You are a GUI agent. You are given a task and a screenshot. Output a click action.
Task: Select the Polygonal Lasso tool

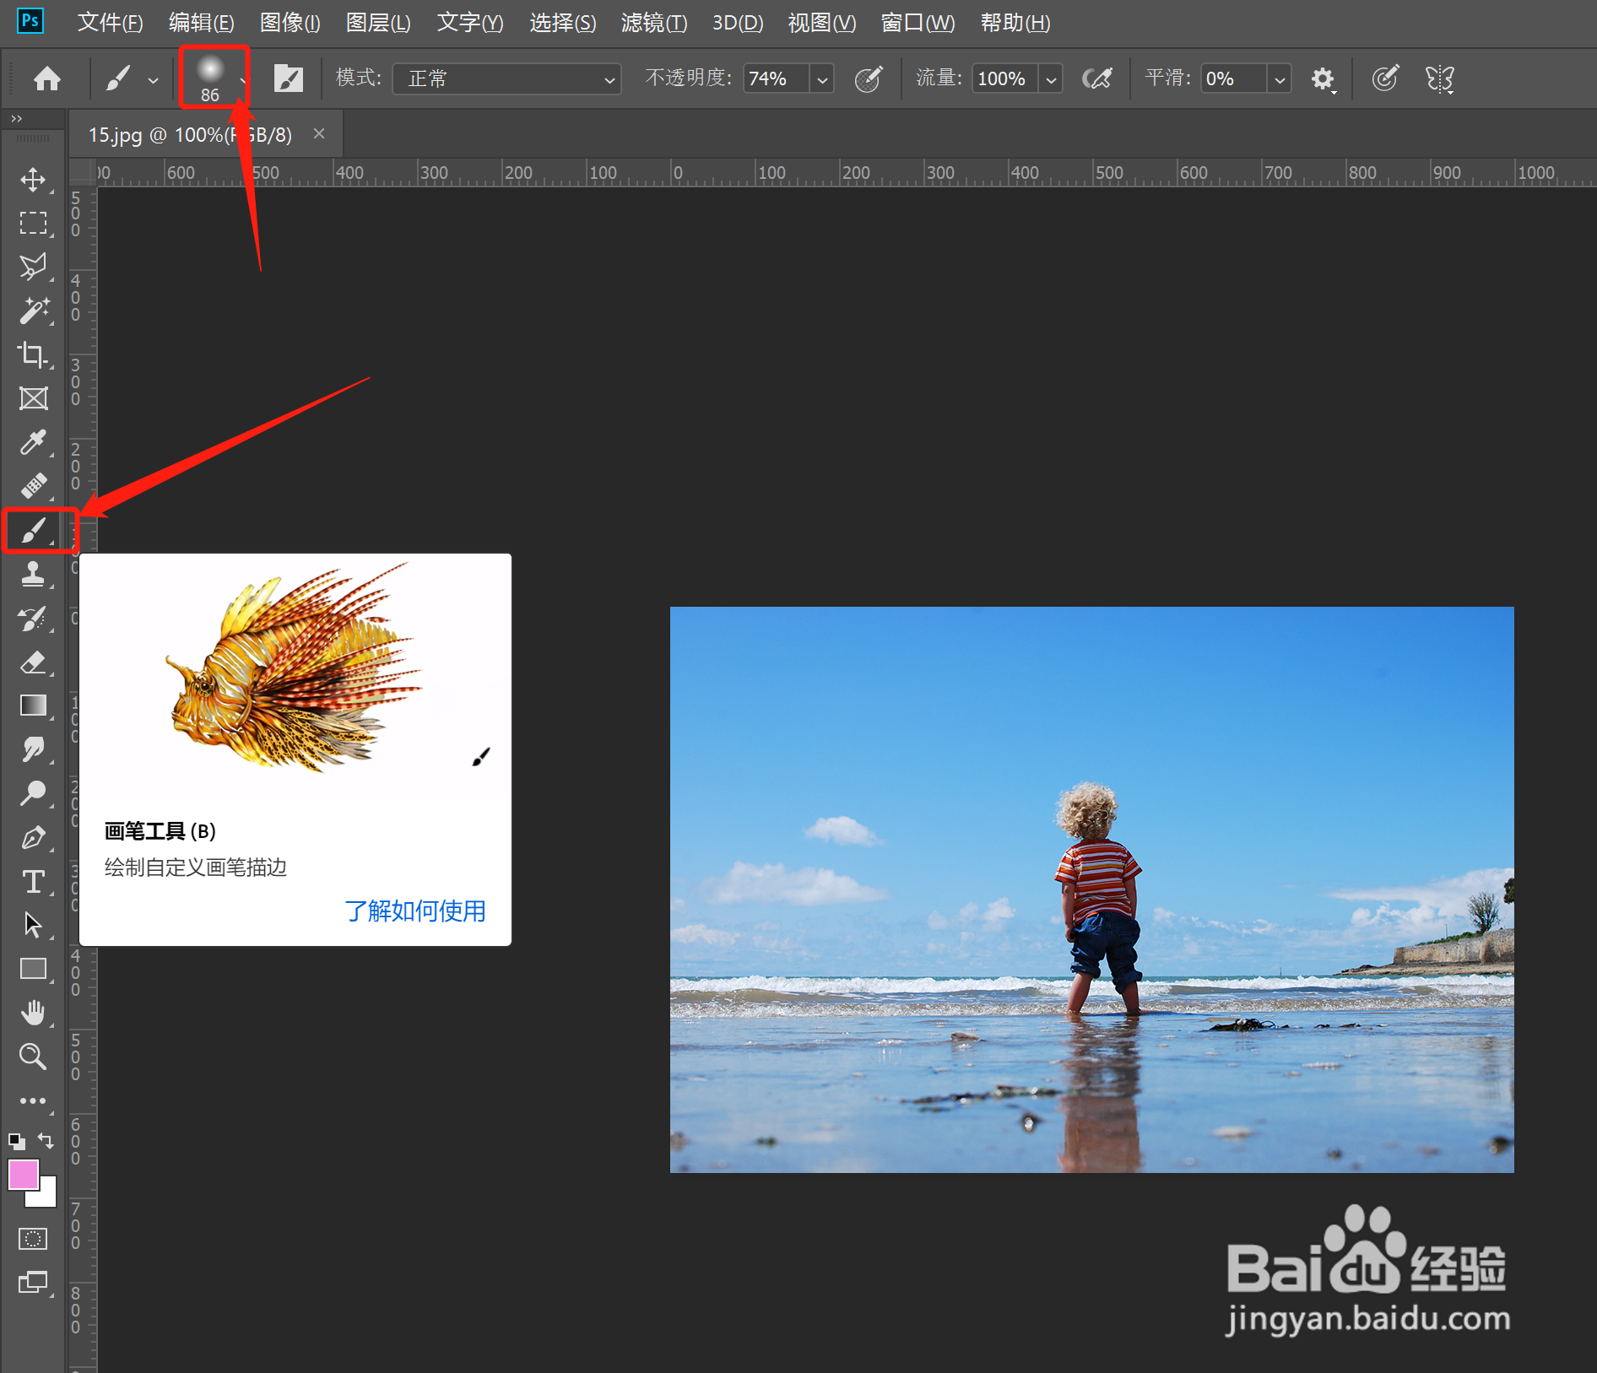(x=33, y=267)
